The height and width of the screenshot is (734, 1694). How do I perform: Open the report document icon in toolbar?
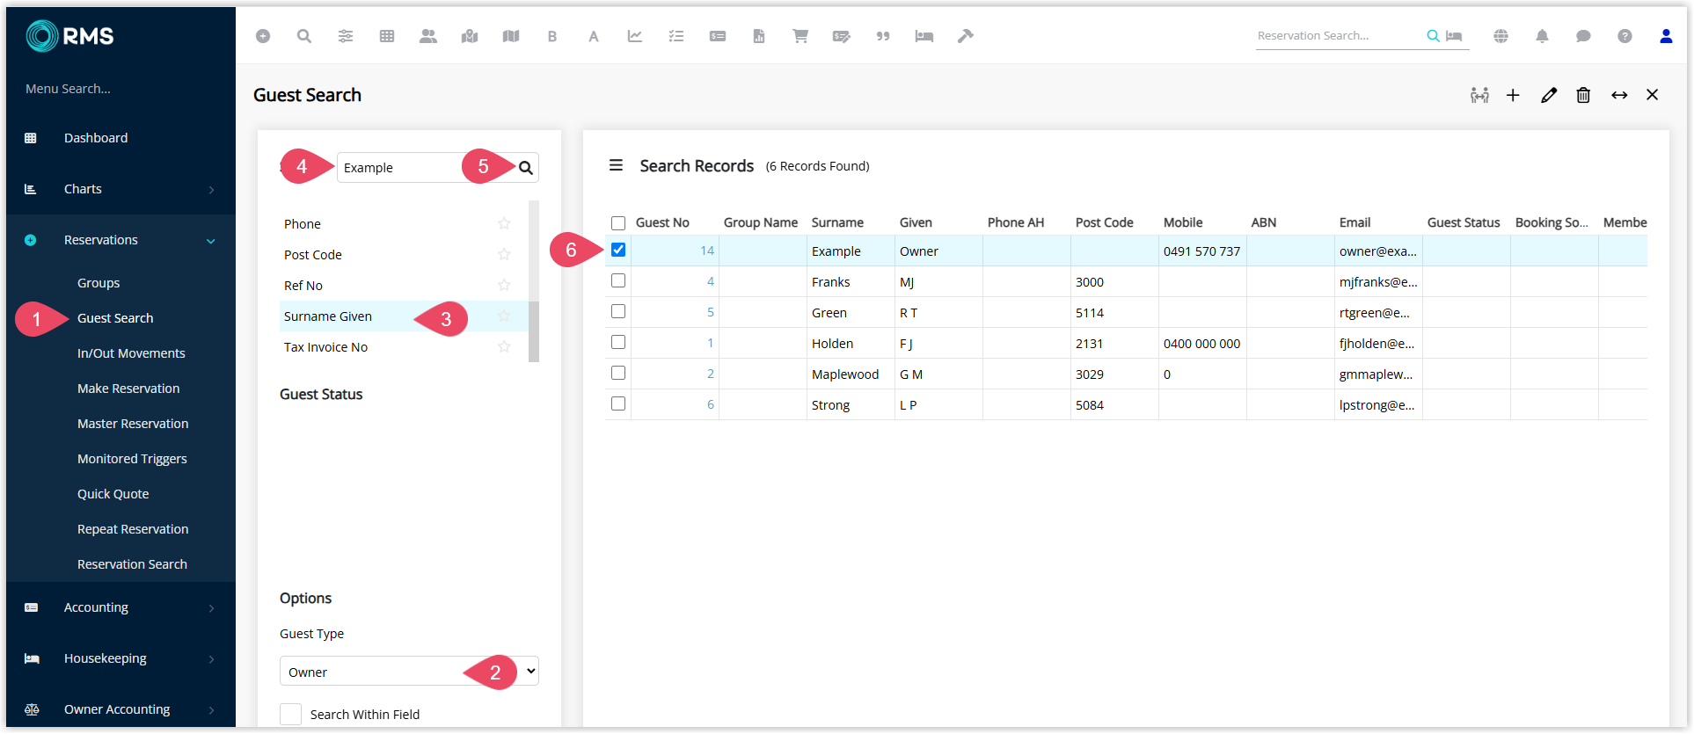pos(759,36)
